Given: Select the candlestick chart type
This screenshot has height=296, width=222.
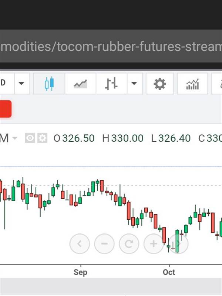Looking at the screenshot, I should click(49, 84).
